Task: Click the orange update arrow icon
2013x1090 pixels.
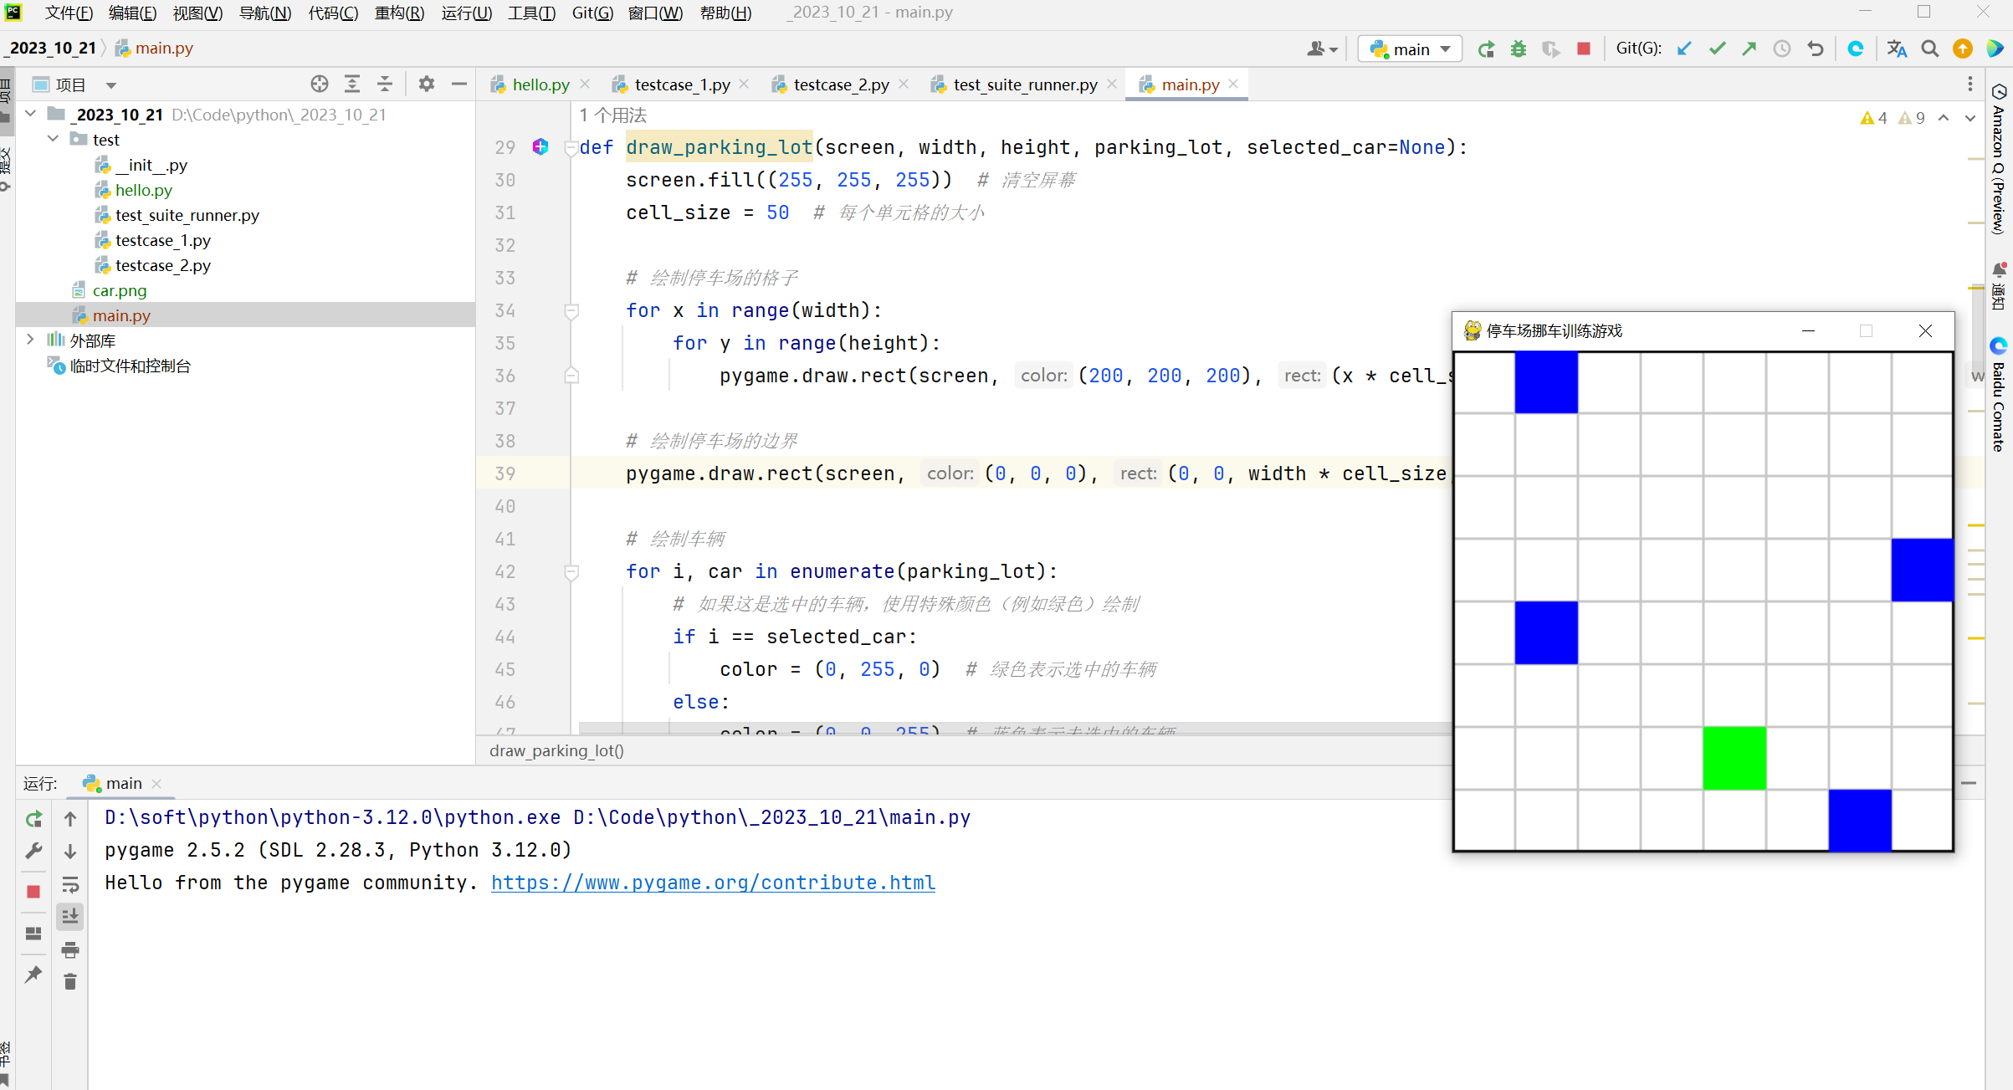Action: coord(1963,49)
